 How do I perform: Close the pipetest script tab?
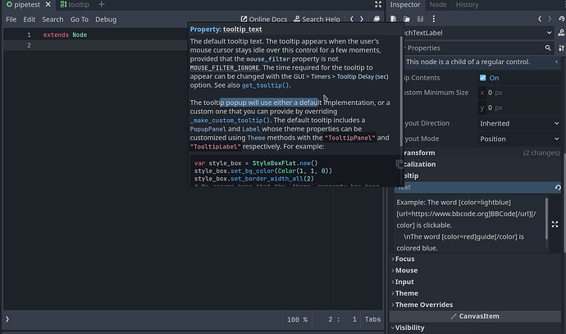[x=48, y=5]
